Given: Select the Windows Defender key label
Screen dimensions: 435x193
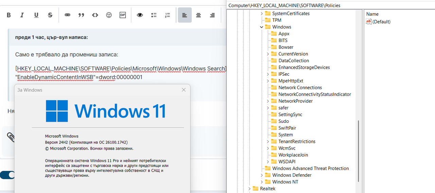Looking at the screenshot, I should [292, 175].
